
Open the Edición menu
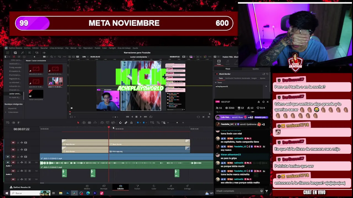[x=35, y=48]
